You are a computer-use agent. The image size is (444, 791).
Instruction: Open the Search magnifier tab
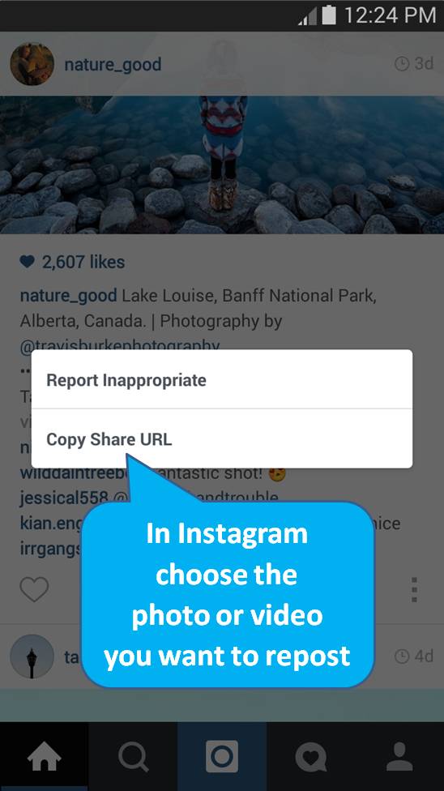tap(133, 757)
